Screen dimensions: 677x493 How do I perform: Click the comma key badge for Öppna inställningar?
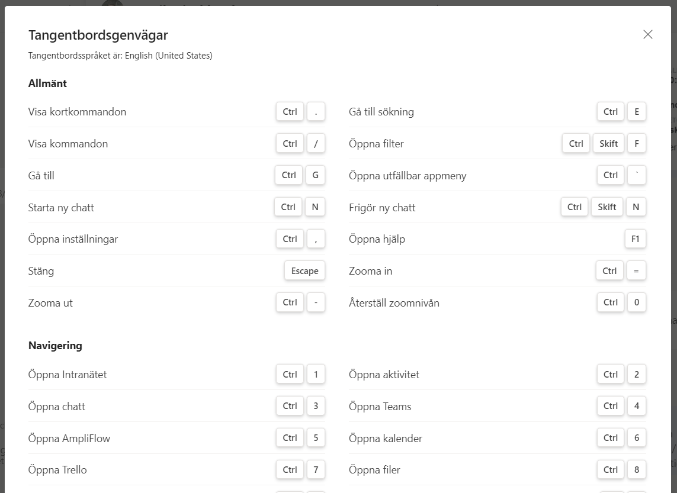pos(316,239)
